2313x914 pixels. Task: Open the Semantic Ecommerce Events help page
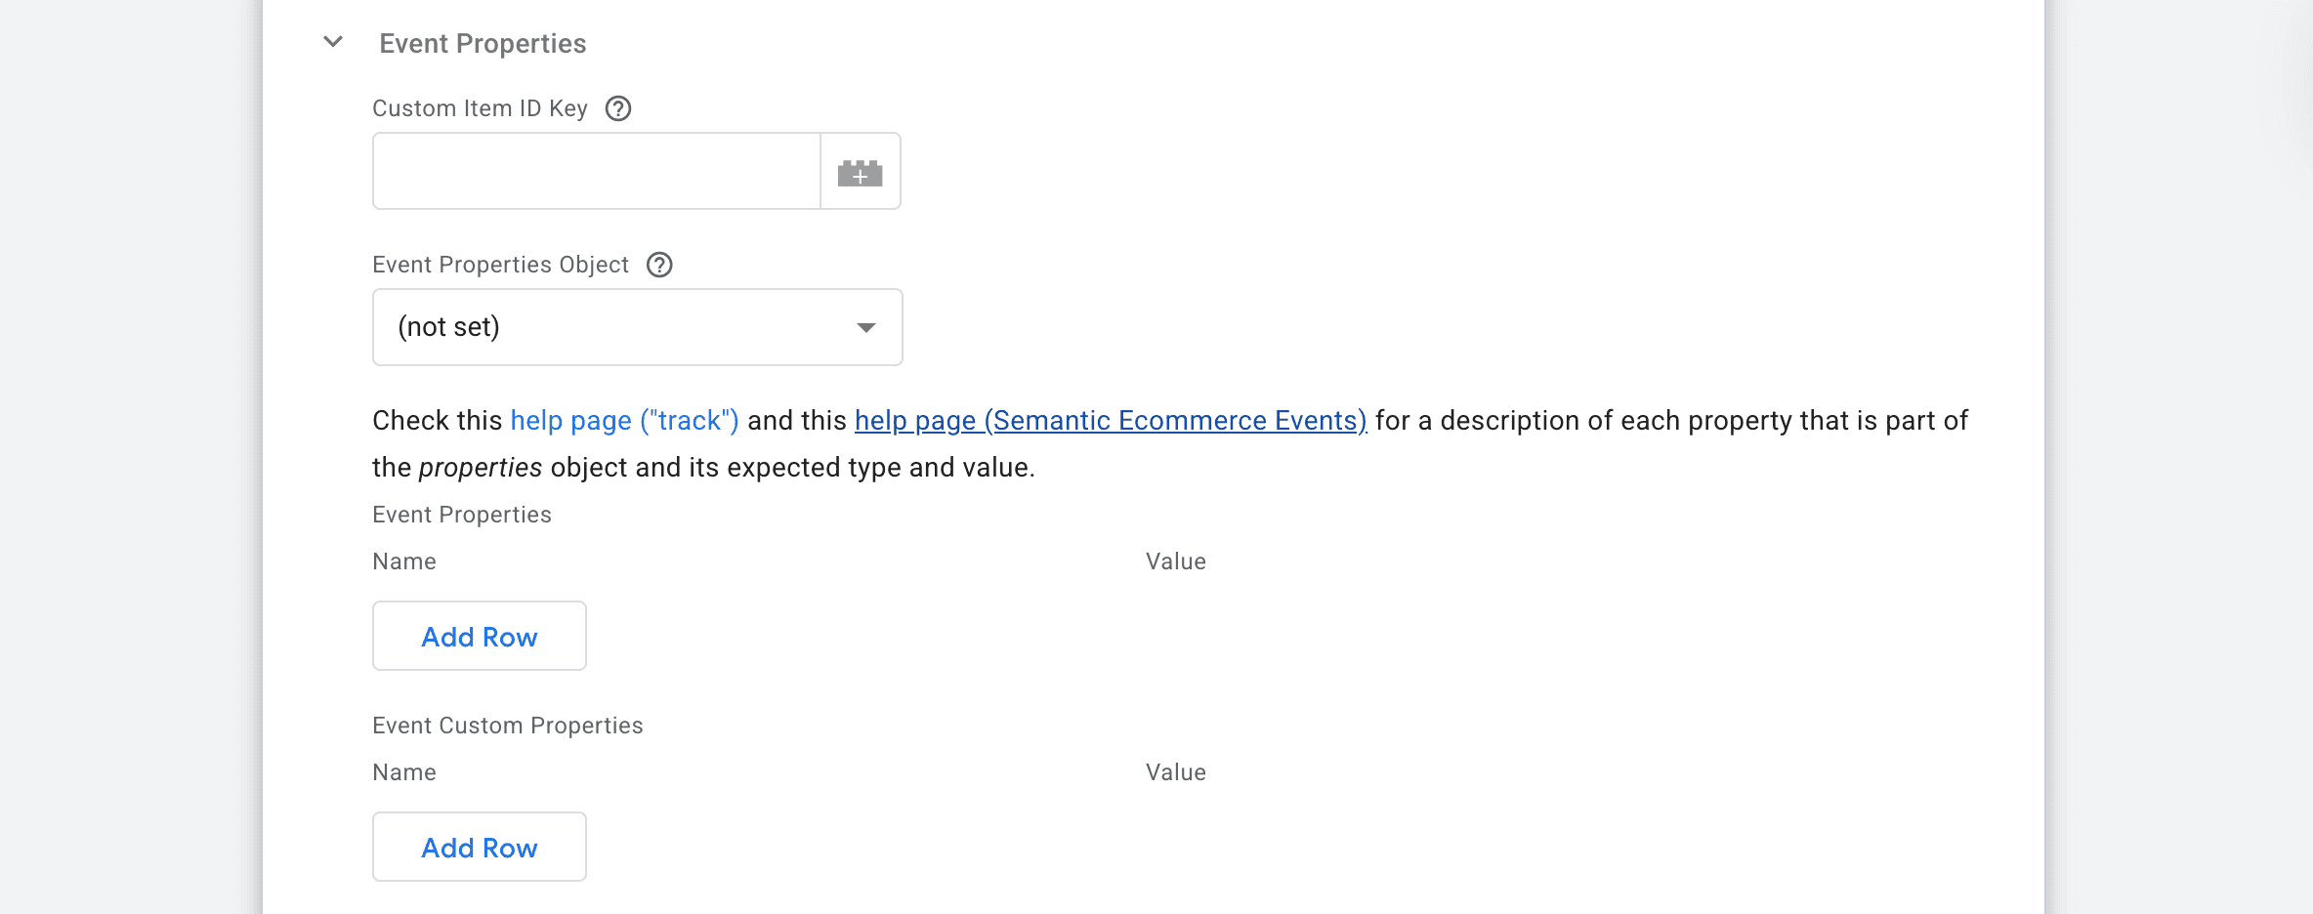(1110, 420)
